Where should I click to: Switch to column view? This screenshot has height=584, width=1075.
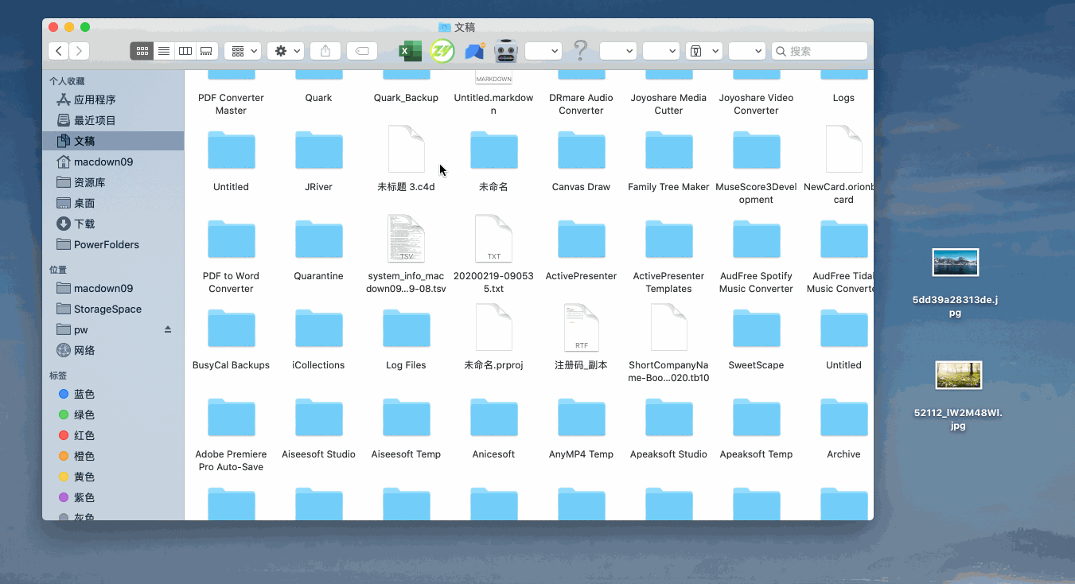coord(185,51)
